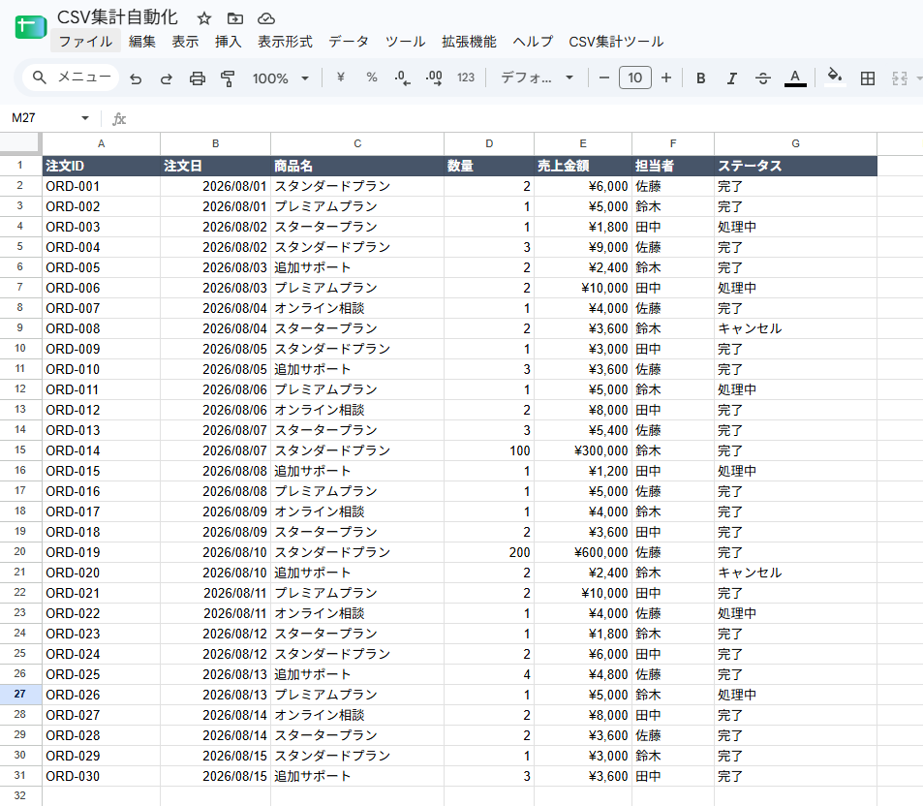Toggle strikethrough formatting
The height and width of the screenshot is (806, 923).
(x=763, y=78)
